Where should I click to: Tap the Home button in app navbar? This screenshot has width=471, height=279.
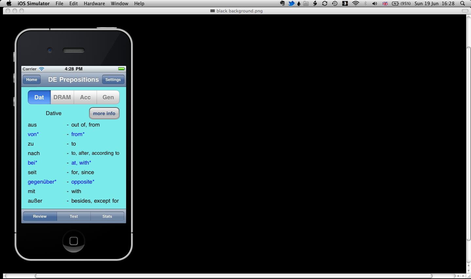point(31,79)
